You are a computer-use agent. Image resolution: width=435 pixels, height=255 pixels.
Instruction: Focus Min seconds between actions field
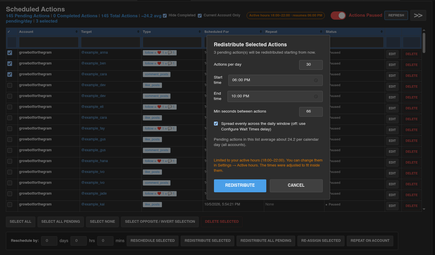tap(311, 112)
